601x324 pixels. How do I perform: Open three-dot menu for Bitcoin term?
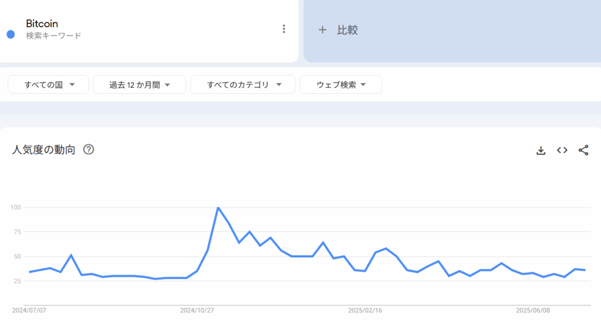[x=284, y=29]
